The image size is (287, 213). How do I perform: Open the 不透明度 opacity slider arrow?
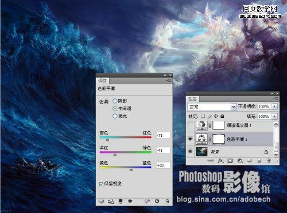tap(274, 107)
